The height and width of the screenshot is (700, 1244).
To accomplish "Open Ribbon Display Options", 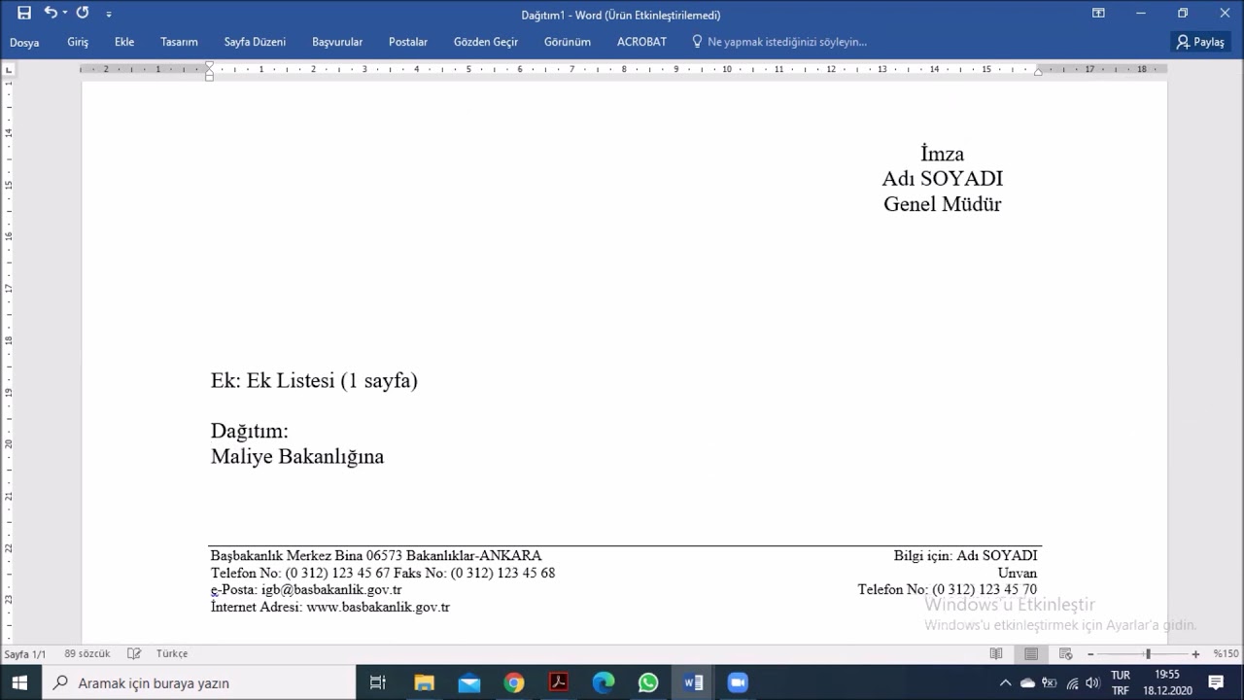I will point(1098,14).
